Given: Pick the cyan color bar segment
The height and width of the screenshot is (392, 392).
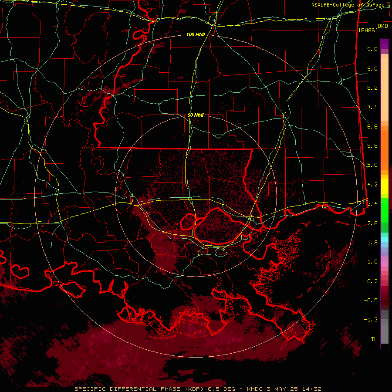Looking at the screenshot, I should [x=385, y=240].
